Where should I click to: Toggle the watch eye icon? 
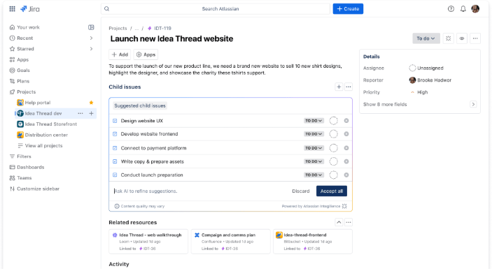pyautogui.click(x=462, y=38)
